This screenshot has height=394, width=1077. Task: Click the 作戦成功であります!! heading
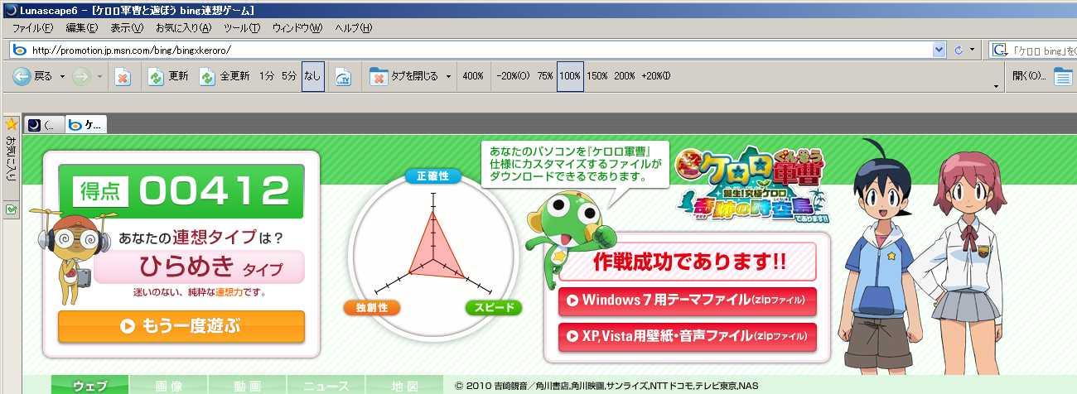click(689, 262)
